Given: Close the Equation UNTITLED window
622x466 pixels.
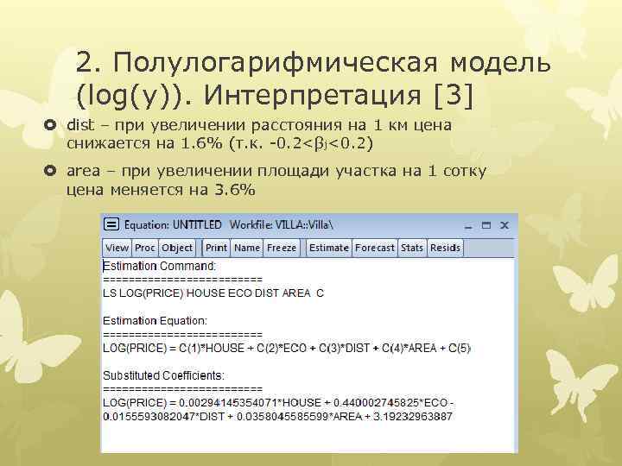Looking at the screenshot, I should (505, 225).
